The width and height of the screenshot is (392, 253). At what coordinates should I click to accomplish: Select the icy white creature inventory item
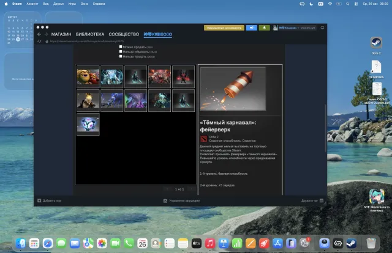tap(111, 76)
